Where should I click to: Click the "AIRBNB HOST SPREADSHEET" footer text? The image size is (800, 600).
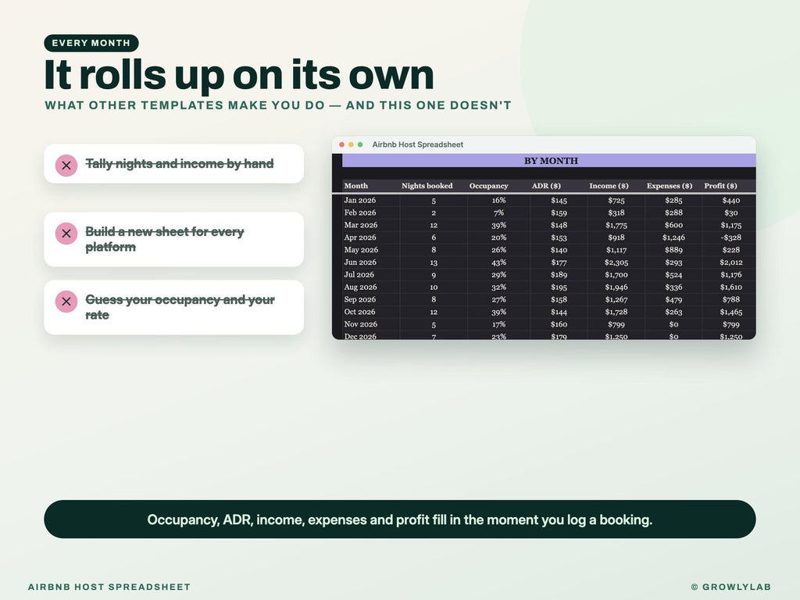tap(109, 587)
